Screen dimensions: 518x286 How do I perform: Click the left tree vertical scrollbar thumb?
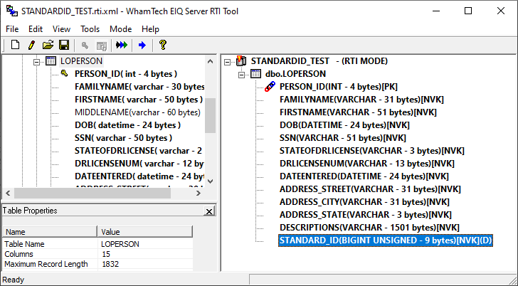[x=210, y=115]
